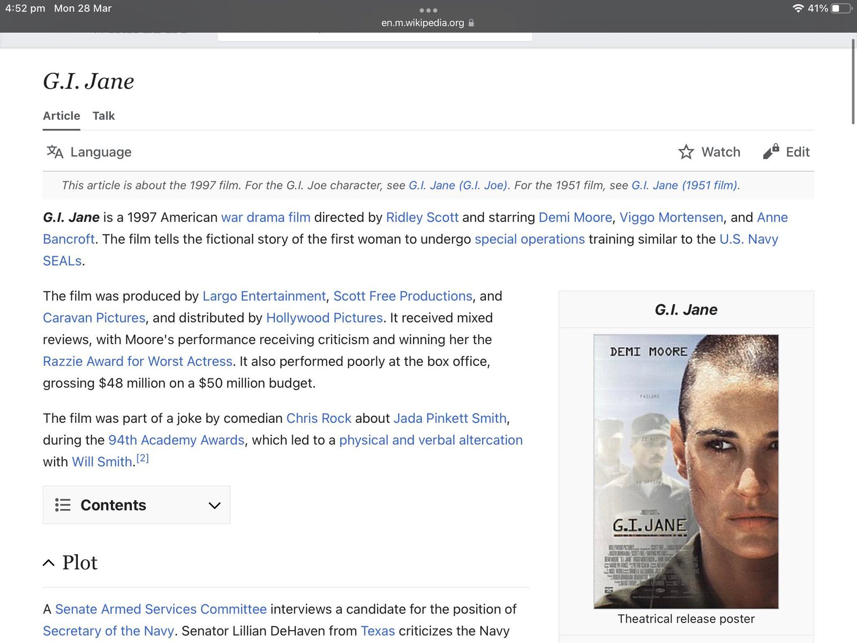Tap the Wi-Fi status icon

pyautogui.click(x=798, y=9)
